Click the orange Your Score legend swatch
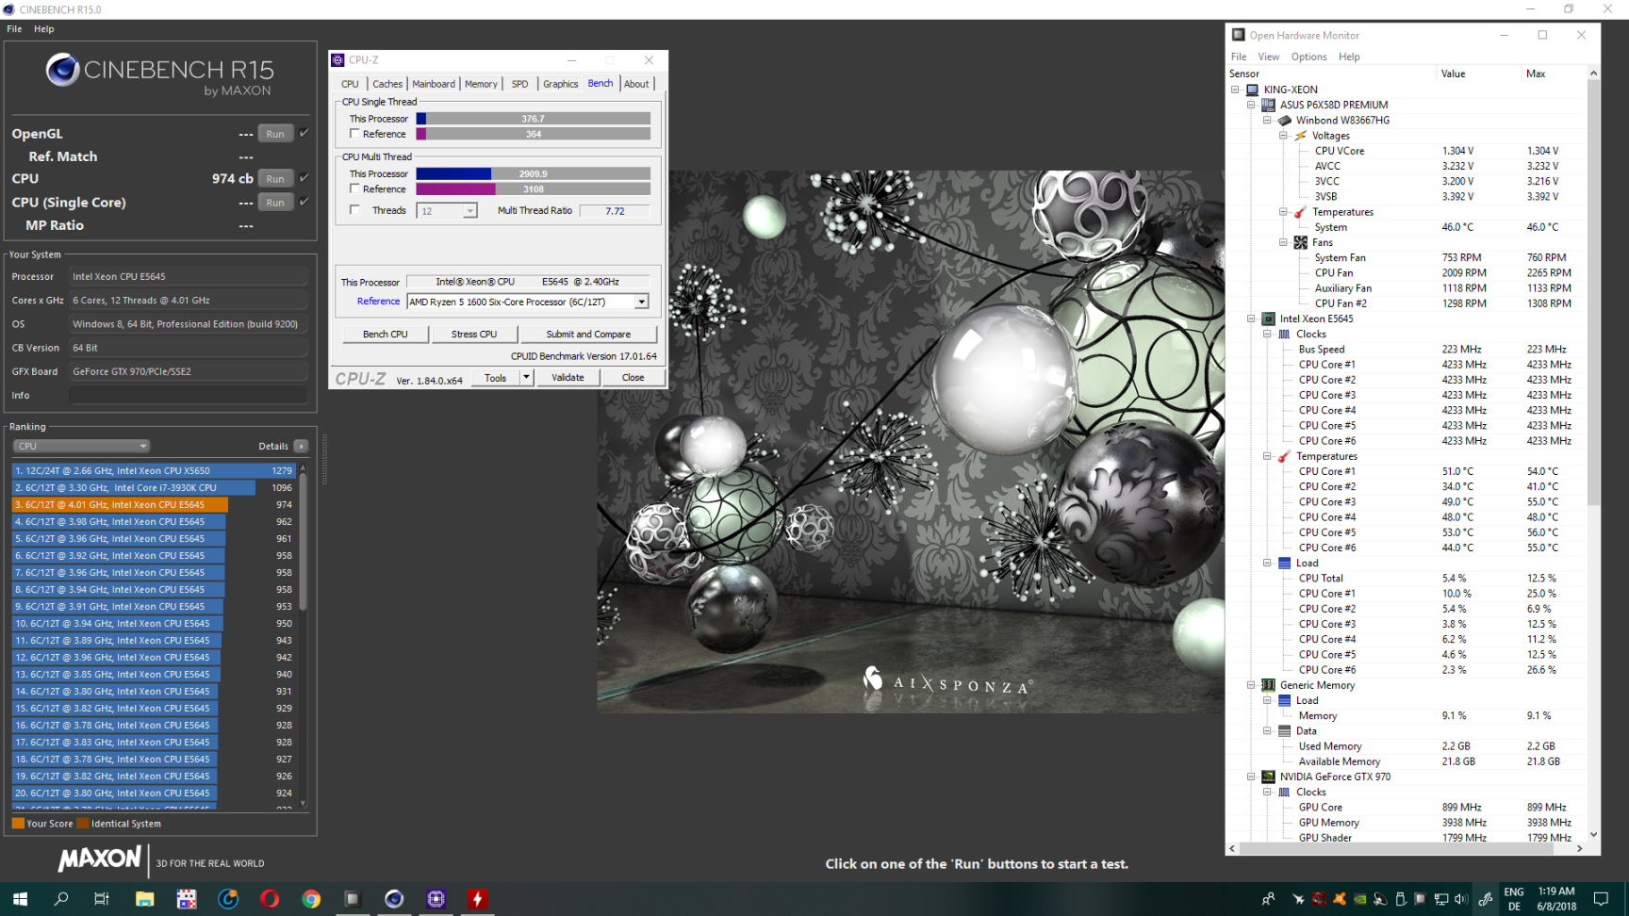The width and height of the screenshot is (1629, 916). pos(18,824)
